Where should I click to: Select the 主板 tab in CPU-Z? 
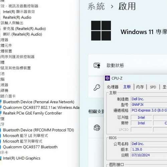[x=127, y=87]
